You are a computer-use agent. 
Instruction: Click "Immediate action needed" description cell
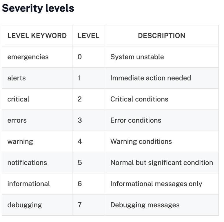151,78
